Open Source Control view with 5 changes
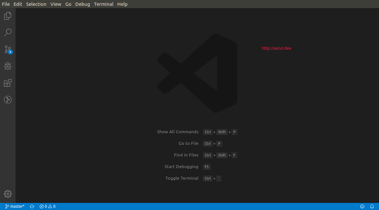 click(8, 49)
